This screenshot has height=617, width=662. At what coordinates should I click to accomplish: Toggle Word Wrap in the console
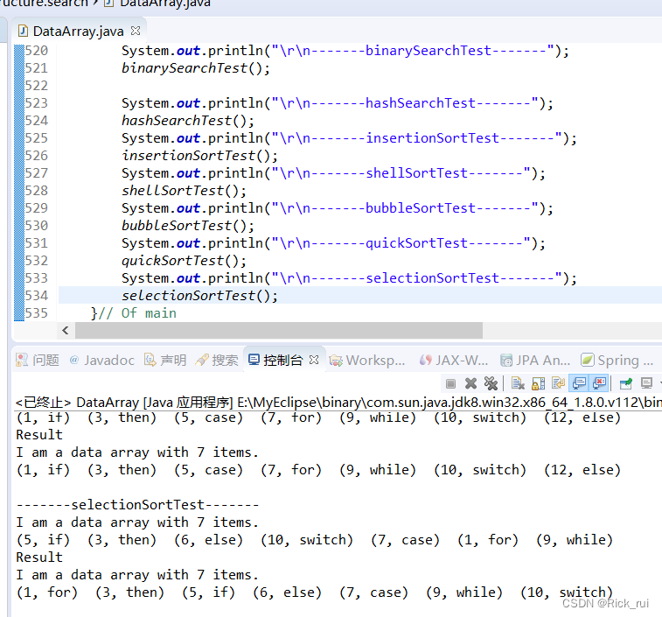558,383
